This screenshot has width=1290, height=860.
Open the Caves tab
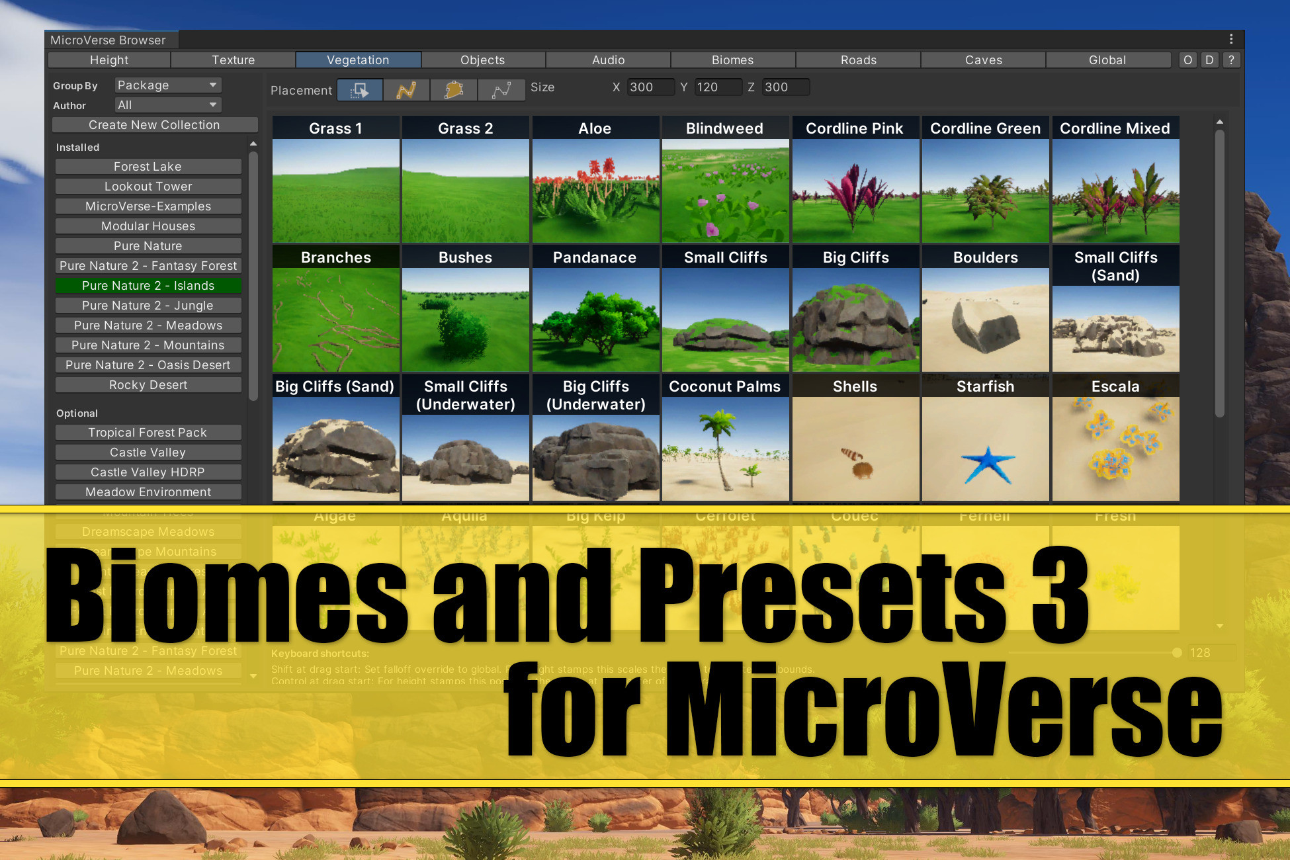983,60
